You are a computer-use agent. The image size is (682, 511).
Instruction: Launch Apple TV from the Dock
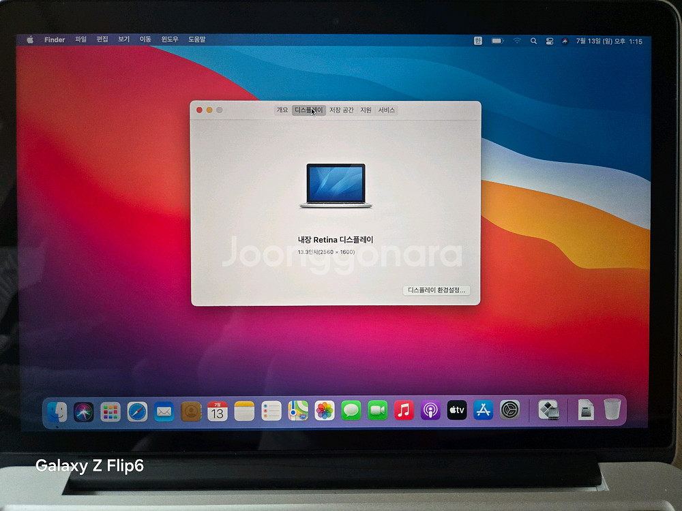point(457,410)
